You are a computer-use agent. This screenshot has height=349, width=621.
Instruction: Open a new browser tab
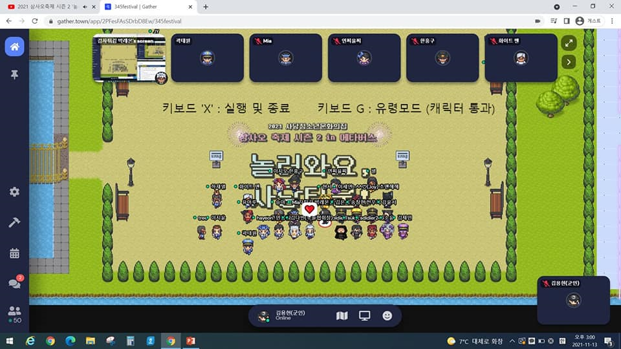tap(206, 6)
